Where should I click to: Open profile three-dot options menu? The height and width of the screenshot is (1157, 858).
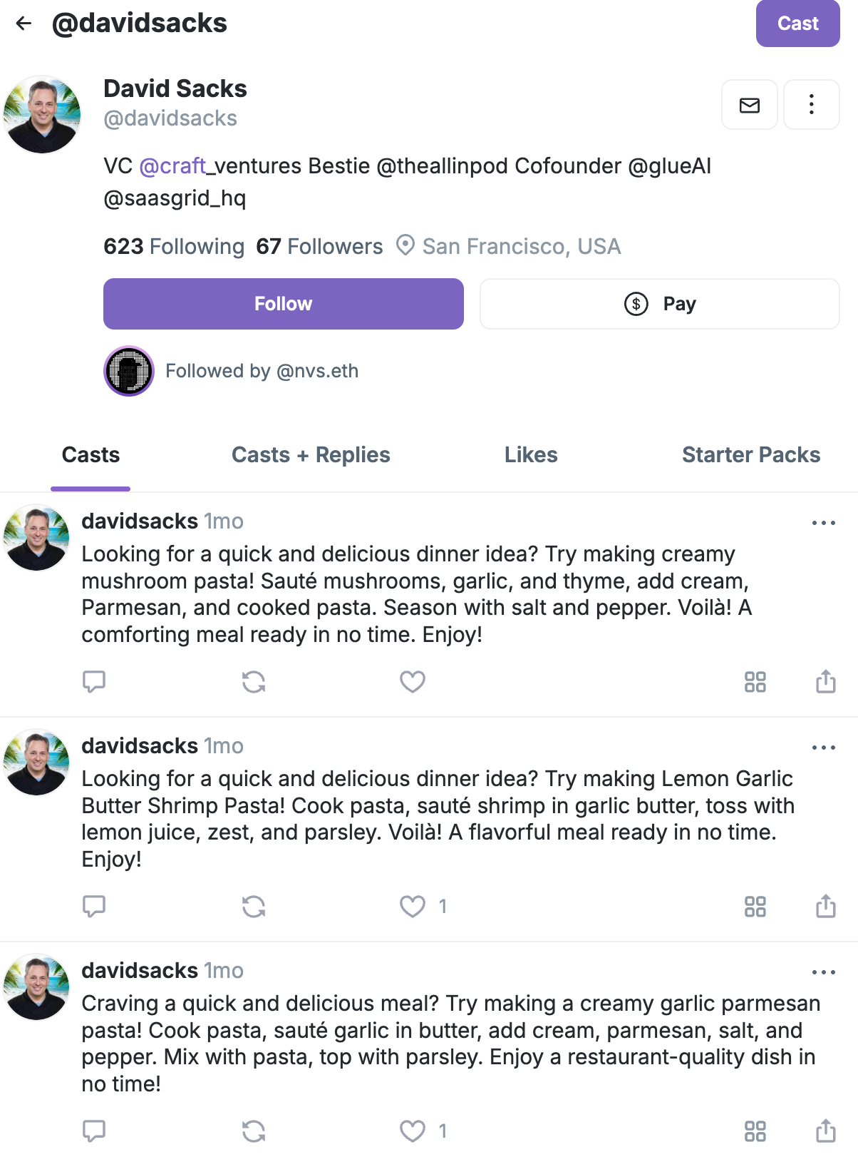[x=811, y=105]
